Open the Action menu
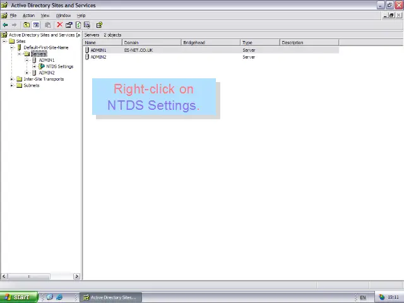 28,15
